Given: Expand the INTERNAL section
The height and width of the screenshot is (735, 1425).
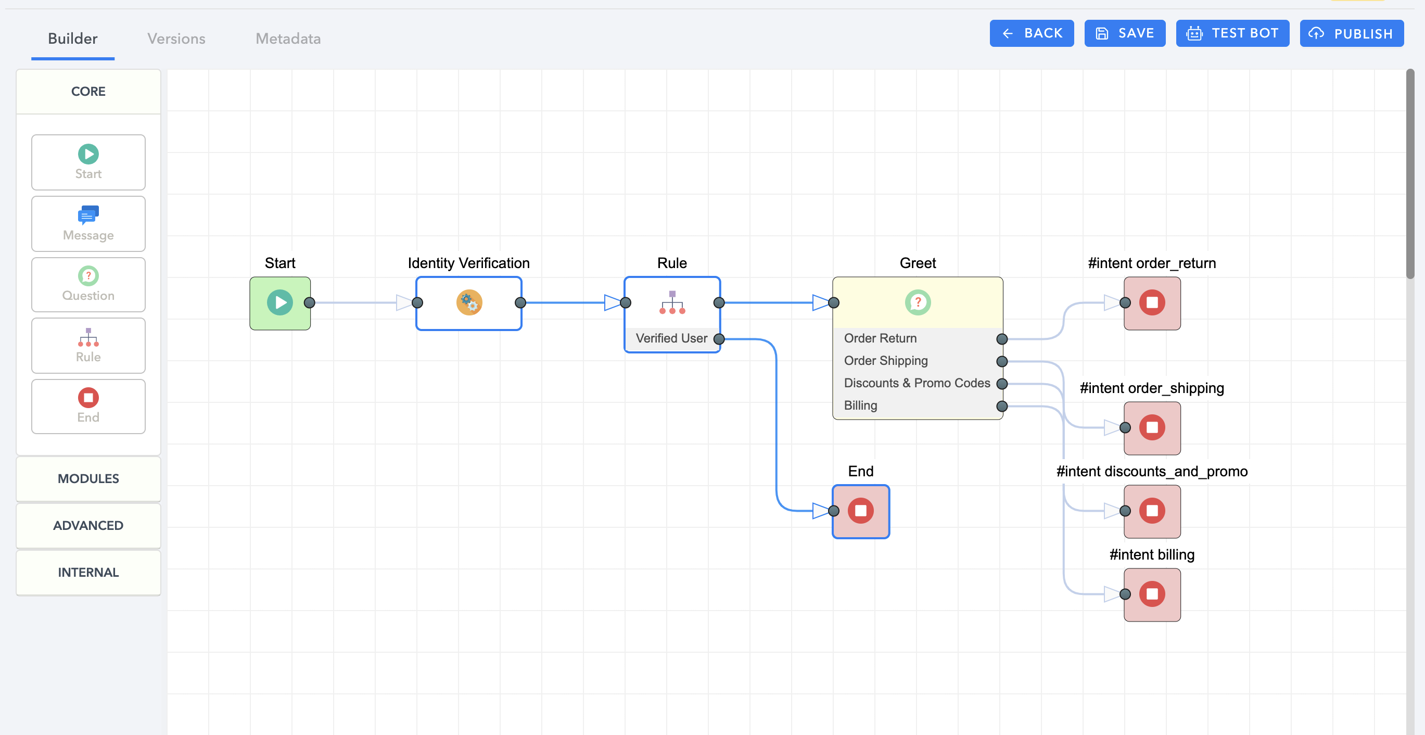Looking at the screenshot, I should [88, 572].
